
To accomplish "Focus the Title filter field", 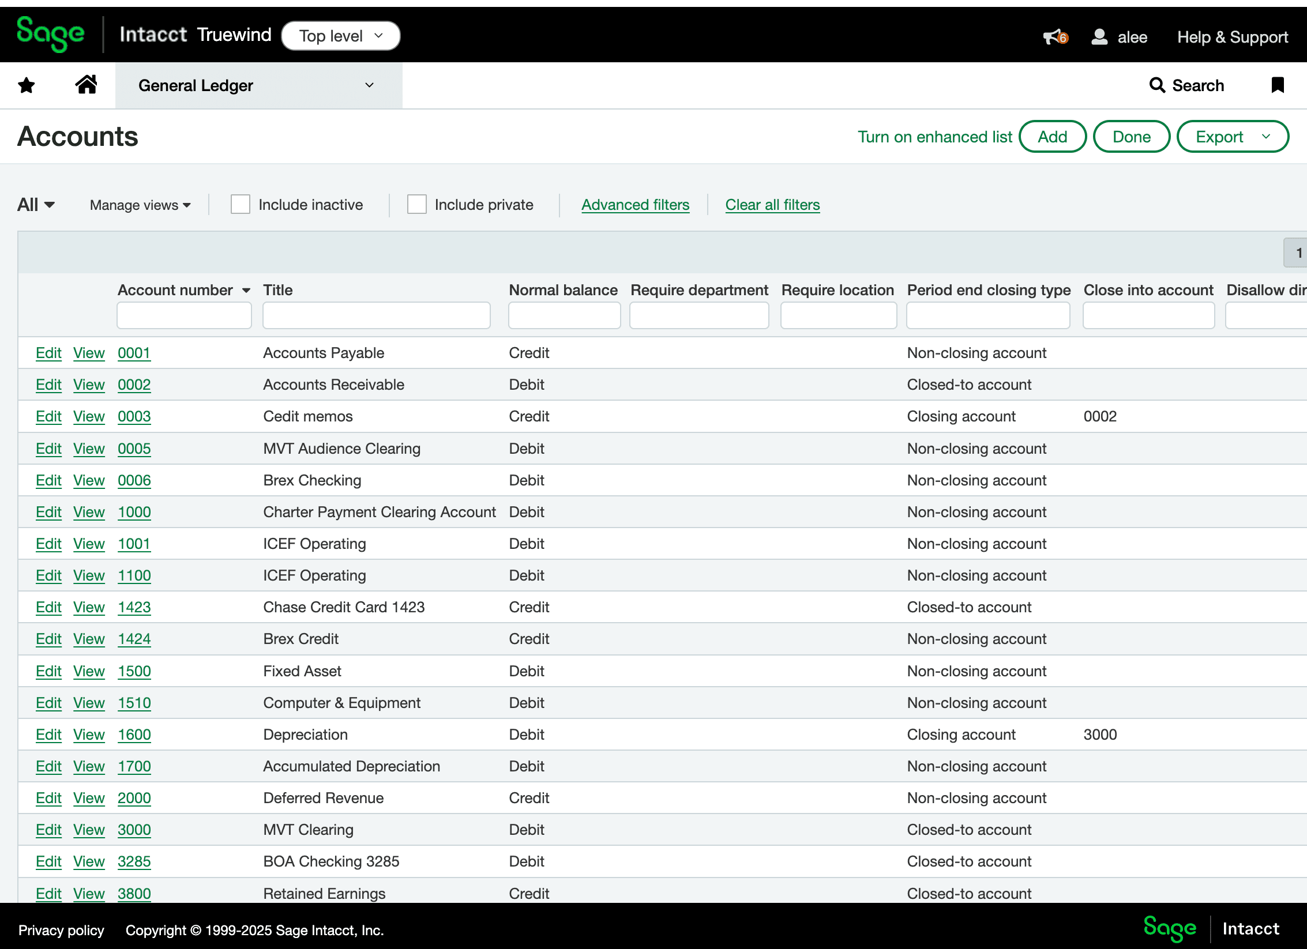I will coord(377,315).
